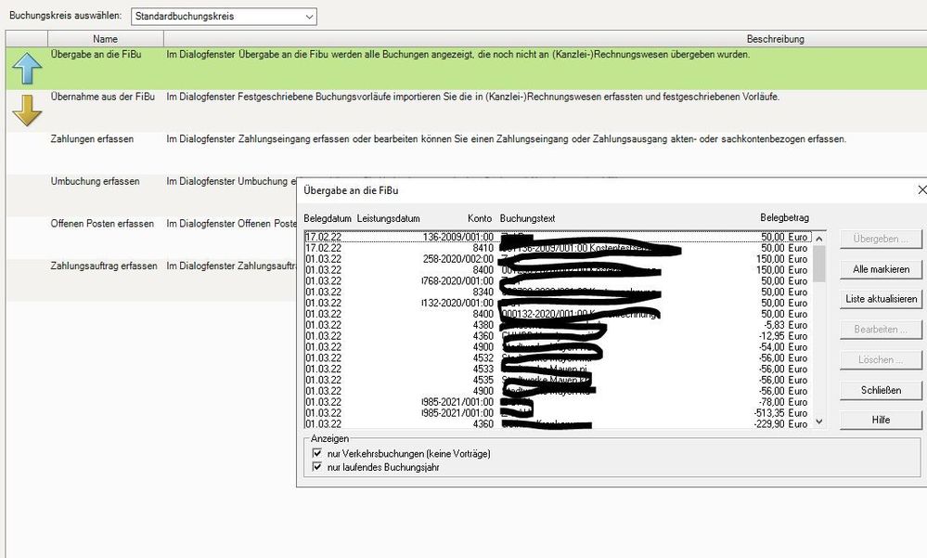Image resolution: width=927 pixels, height=558 pixels.
Task: Click the 'Schließen' button in dialog
Action: tap(881, 390)
